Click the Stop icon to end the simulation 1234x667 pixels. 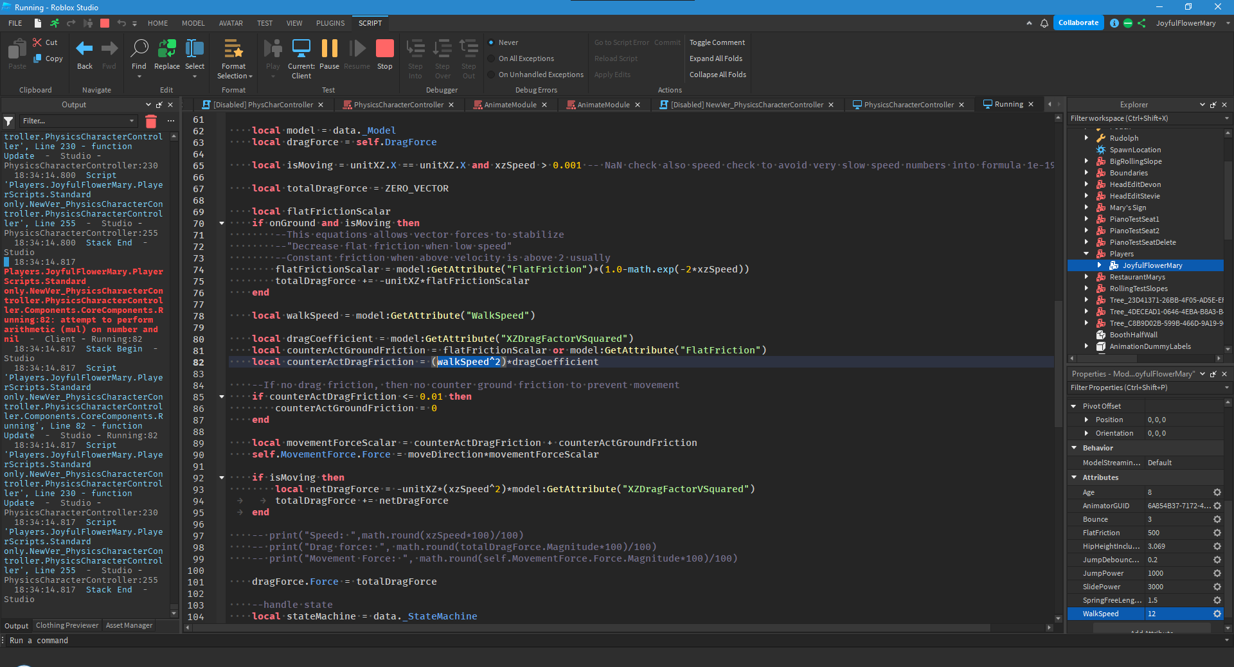(x=384, y=48)
